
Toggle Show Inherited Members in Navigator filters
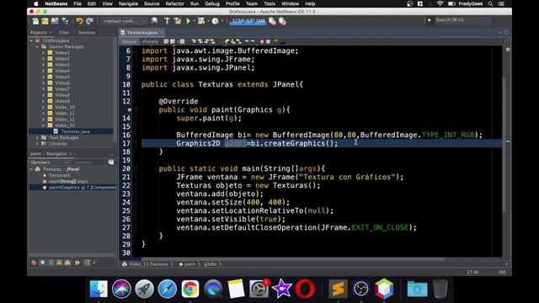coord(34,263)
